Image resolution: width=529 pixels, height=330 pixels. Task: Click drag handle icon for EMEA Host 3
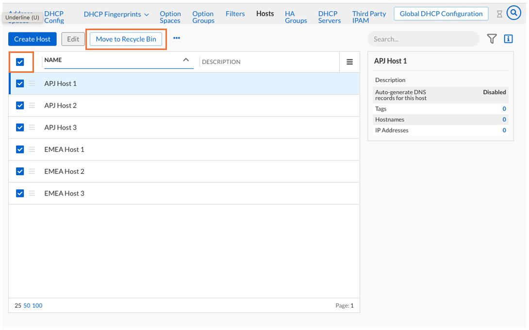[32, 193]
